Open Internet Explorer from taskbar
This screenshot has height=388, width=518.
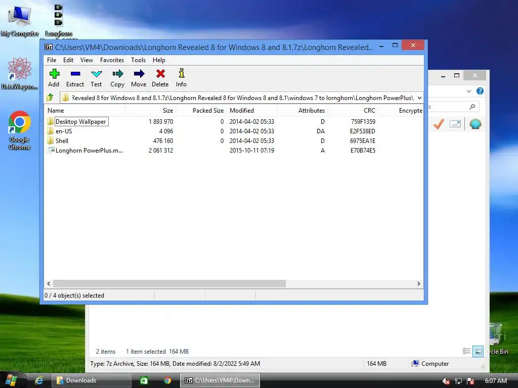[39, 380]
